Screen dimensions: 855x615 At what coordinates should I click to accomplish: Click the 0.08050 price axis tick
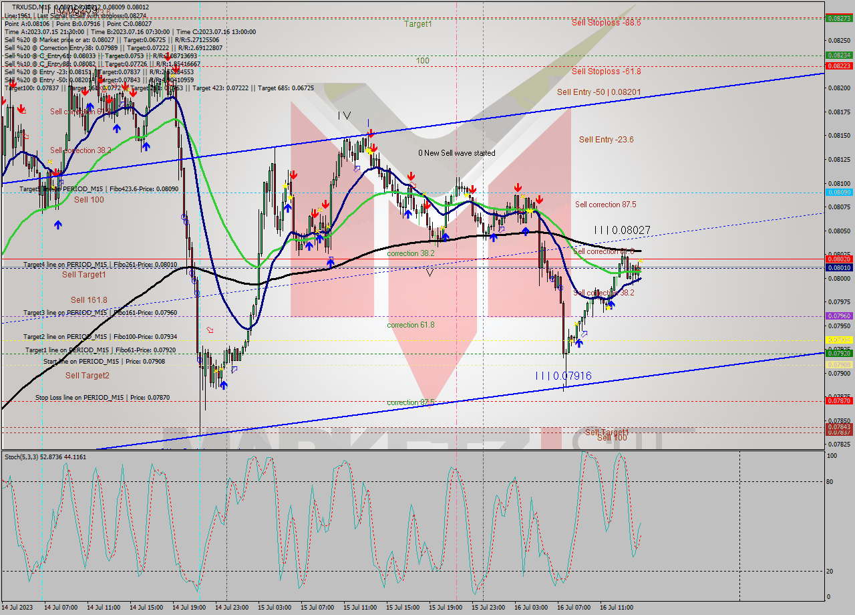coord(839,231)
